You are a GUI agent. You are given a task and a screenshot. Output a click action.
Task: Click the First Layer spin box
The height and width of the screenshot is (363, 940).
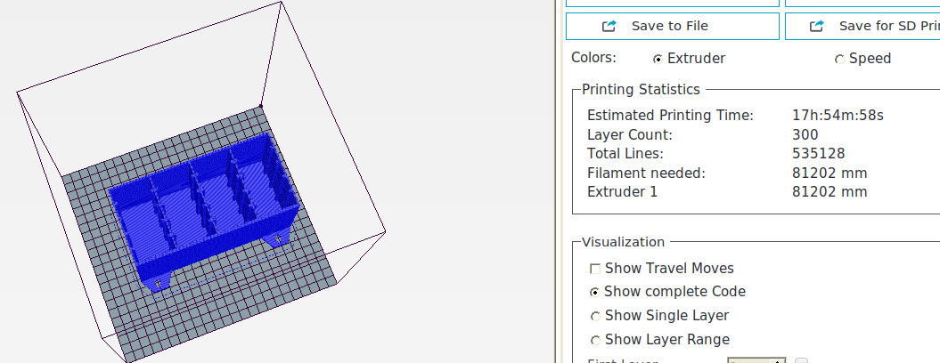tap(756, 360)
